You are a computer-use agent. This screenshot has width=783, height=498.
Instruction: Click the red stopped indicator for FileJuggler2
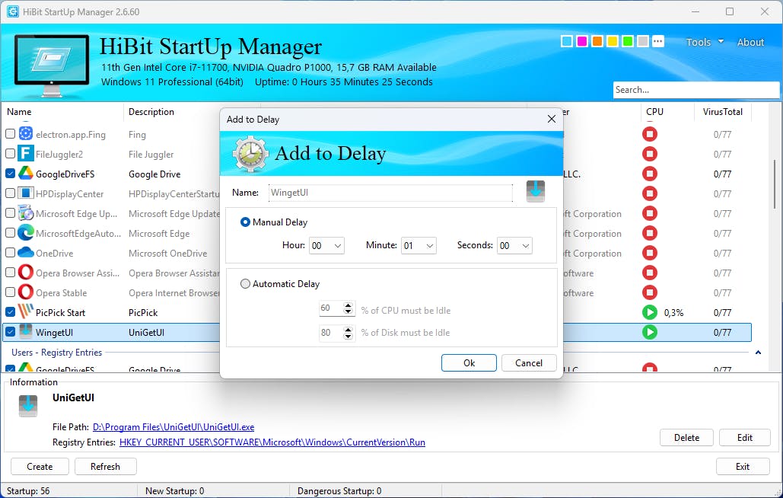coord(650,154)
